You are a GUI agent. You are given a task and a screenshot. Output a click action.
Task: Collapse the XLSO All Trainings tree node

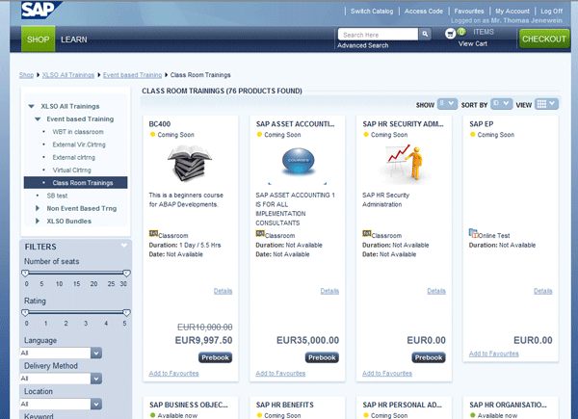pos(32,107)
